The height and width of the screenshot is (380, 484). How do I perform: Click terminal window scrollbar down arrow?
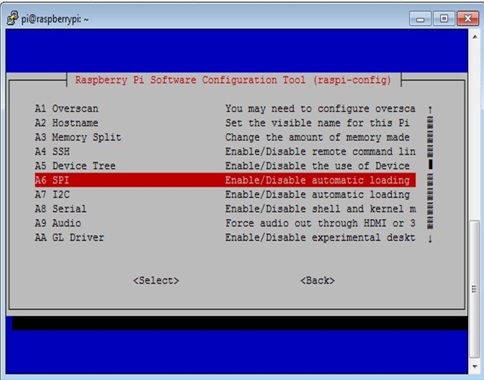(x=475, y=366)
